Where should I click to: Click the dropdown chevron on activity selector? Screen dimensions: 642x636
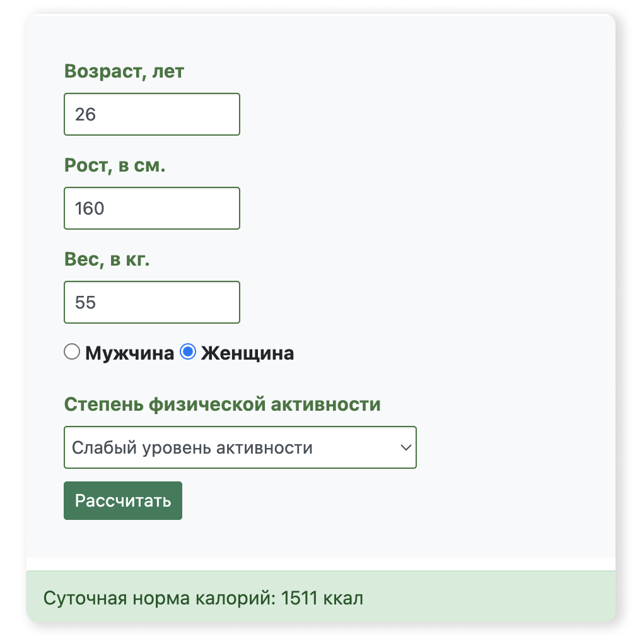(407, 447)
